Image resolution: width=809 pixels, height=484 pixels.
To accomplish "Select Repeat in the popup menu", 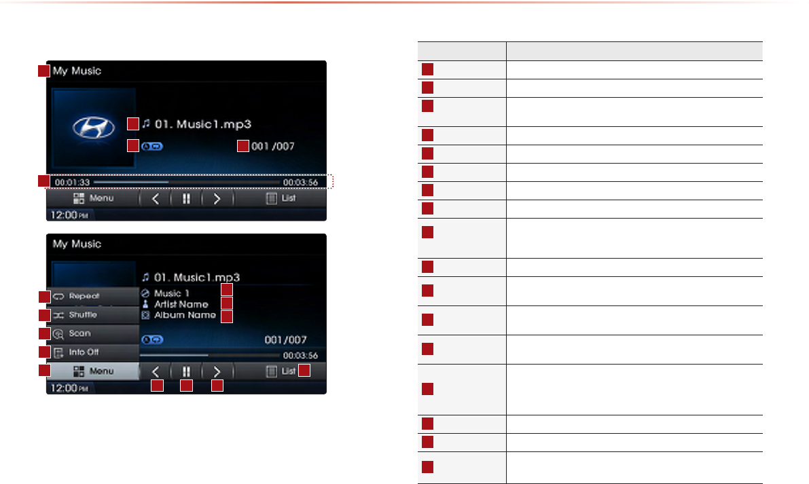I will pyautogui.click(x=93, y=297).
